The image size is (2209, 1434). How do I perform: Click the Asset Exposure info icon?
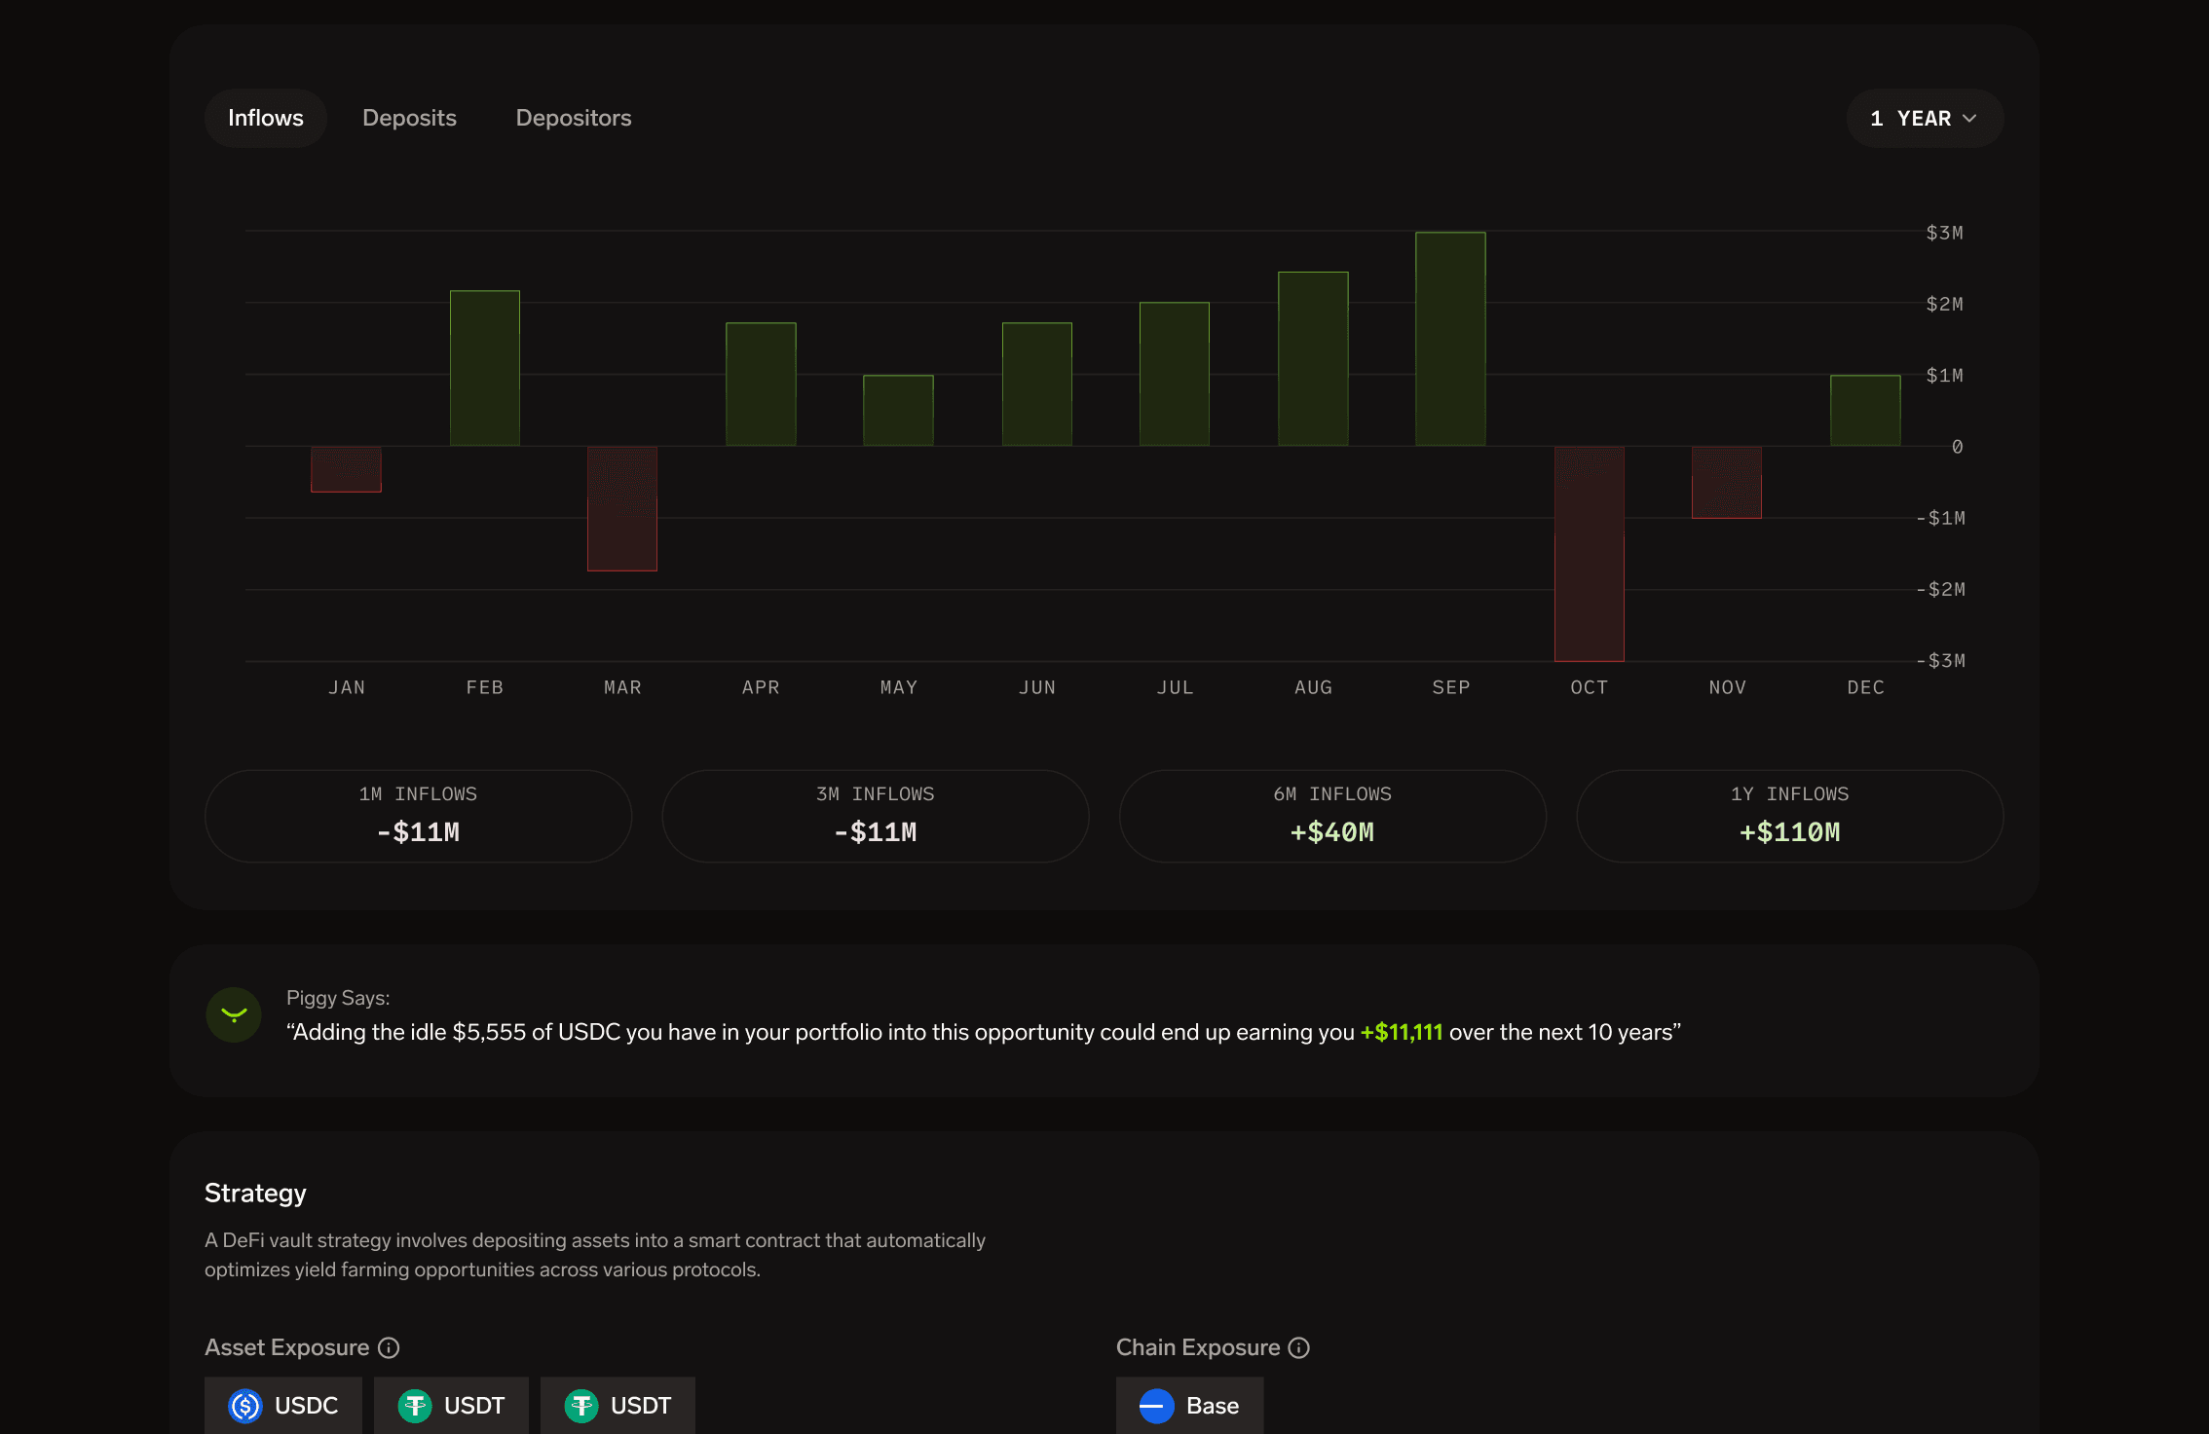point(389,1347)
